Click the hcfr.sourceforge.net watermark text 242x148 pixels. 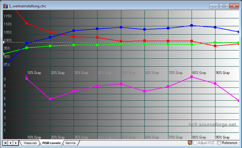point(212,125)
